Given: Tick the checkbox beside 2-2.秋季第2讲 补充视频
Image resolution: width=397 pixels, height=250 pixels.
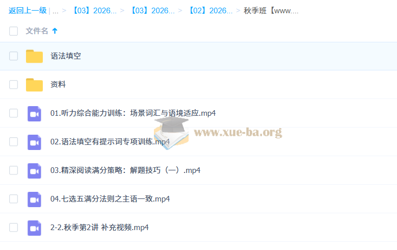Looking at the screenshot, I should (13, 228).
